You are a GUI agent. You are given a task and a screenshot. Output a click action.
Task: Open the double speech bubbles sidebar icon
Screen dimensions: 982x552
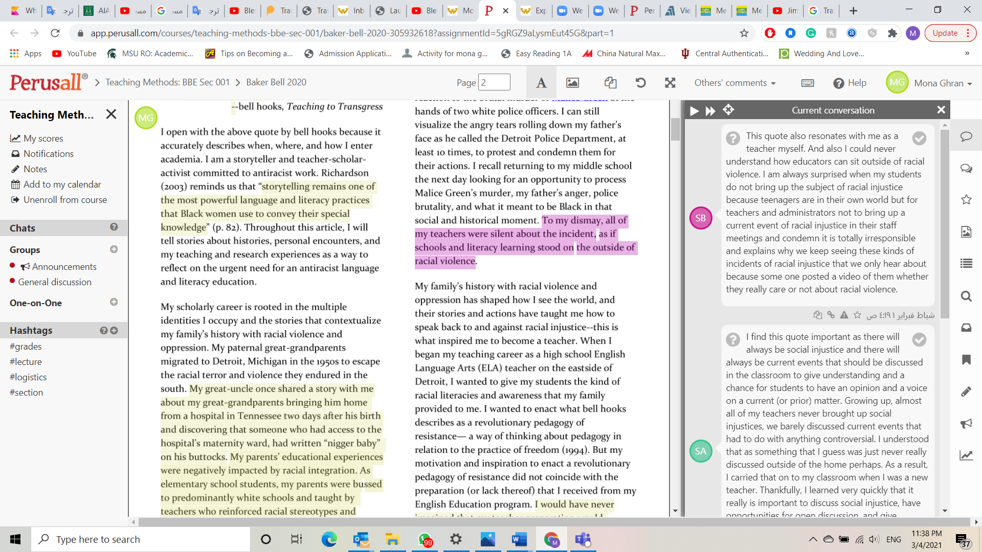click(x=966, y=168)
